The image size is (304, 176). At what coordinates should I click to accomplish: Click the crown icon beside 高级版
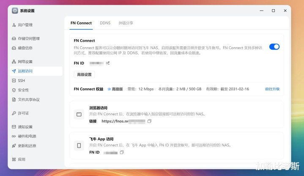click(109, 89)
